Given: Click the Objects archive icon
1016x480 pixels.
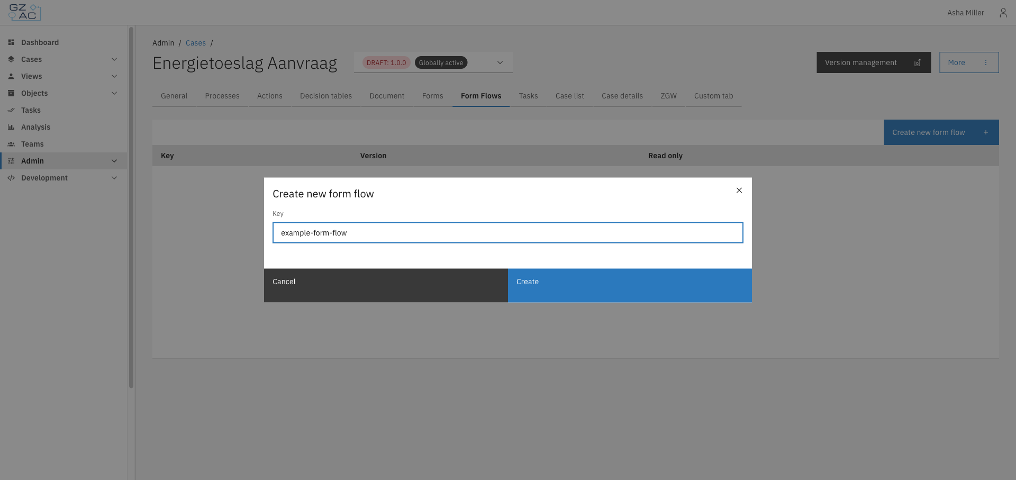Looking at the screenshot, I should tap(11, 93).
